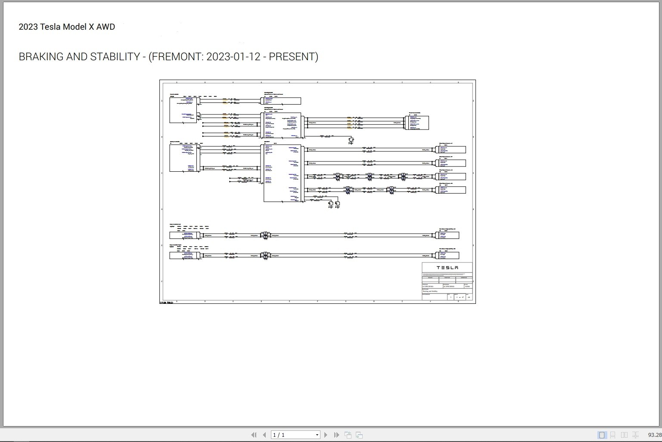Open the page number dropdown

pos(317,435)
